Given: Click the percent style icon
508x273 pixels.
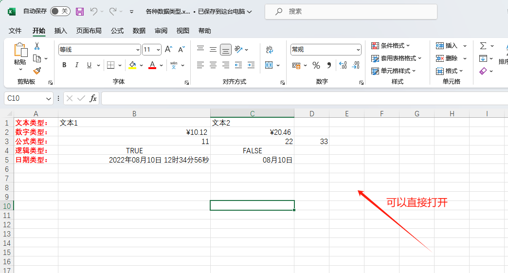Looking at the screenshot, I should [316, 65].
